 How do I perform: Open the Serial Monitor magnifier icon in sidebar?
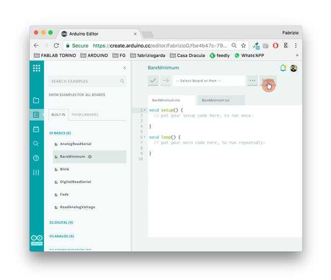point(36,143)
